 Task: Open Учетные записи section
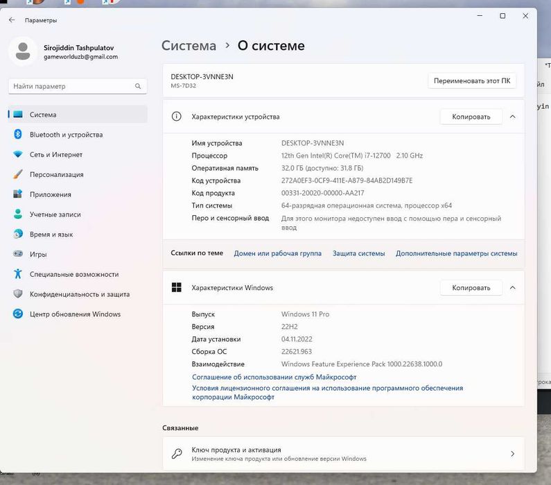[x=78, y=214]
